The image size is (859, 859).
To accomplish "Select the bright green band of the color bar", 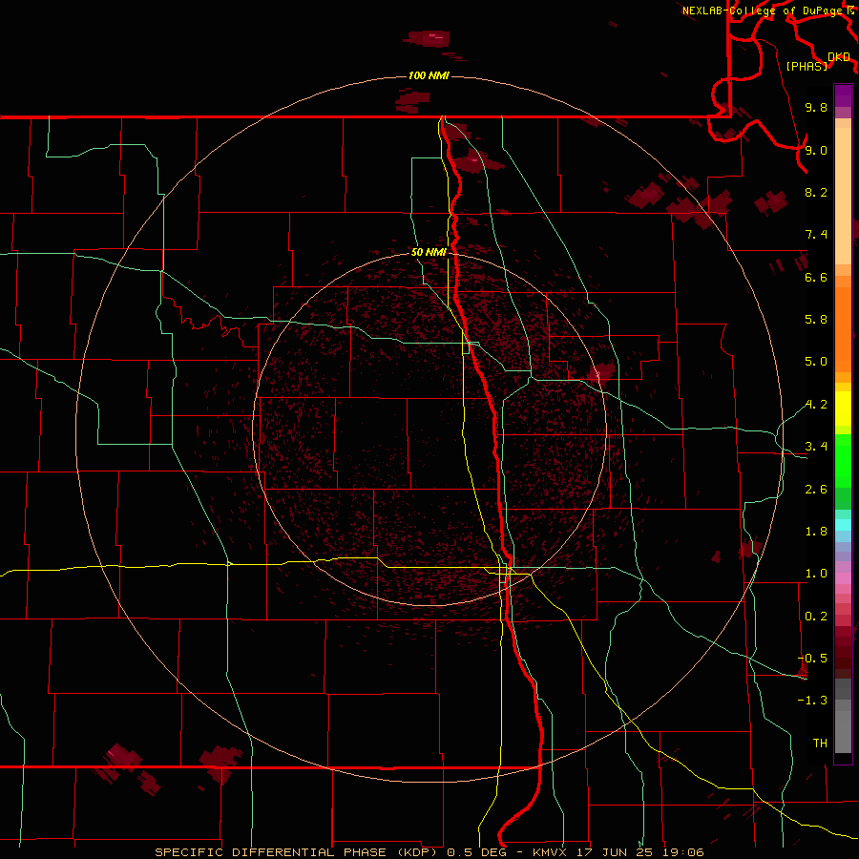I will [x=843, y=461].
